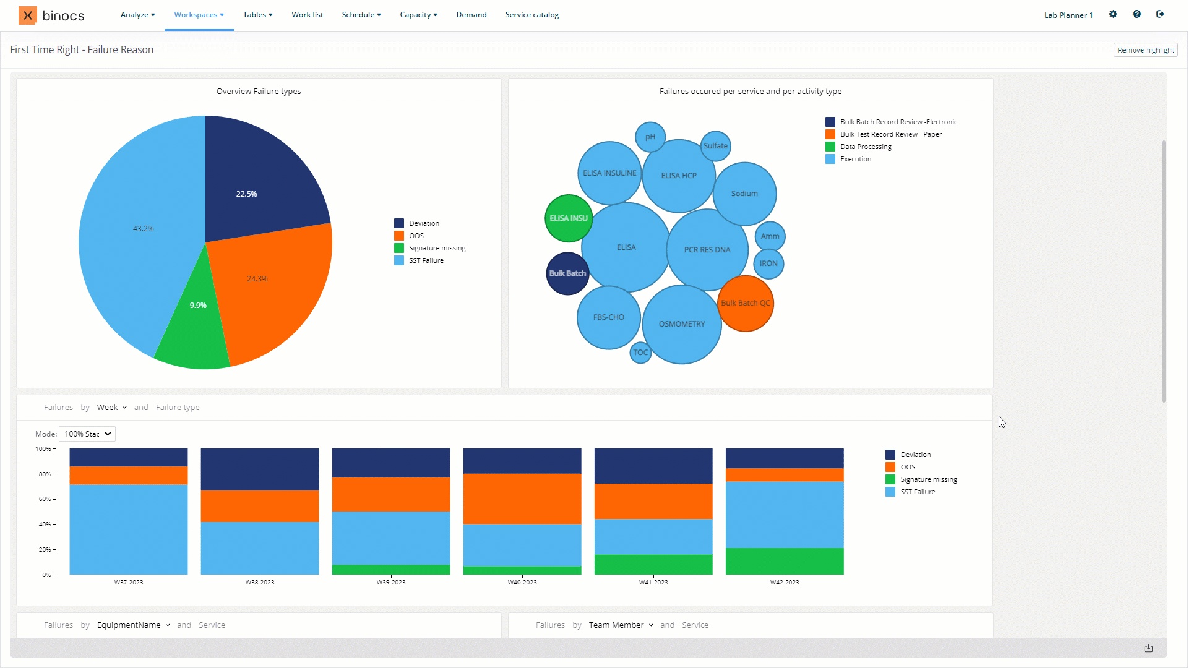Toggle OOS in weekly bar chart legend
This screenshot has height=668, width=1188.
click(x=900, y=467)
